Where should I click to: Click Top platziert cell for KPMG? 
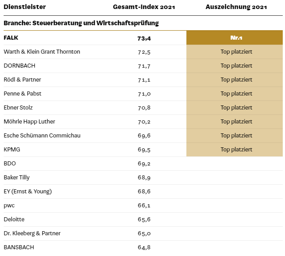tap(235, 150)
